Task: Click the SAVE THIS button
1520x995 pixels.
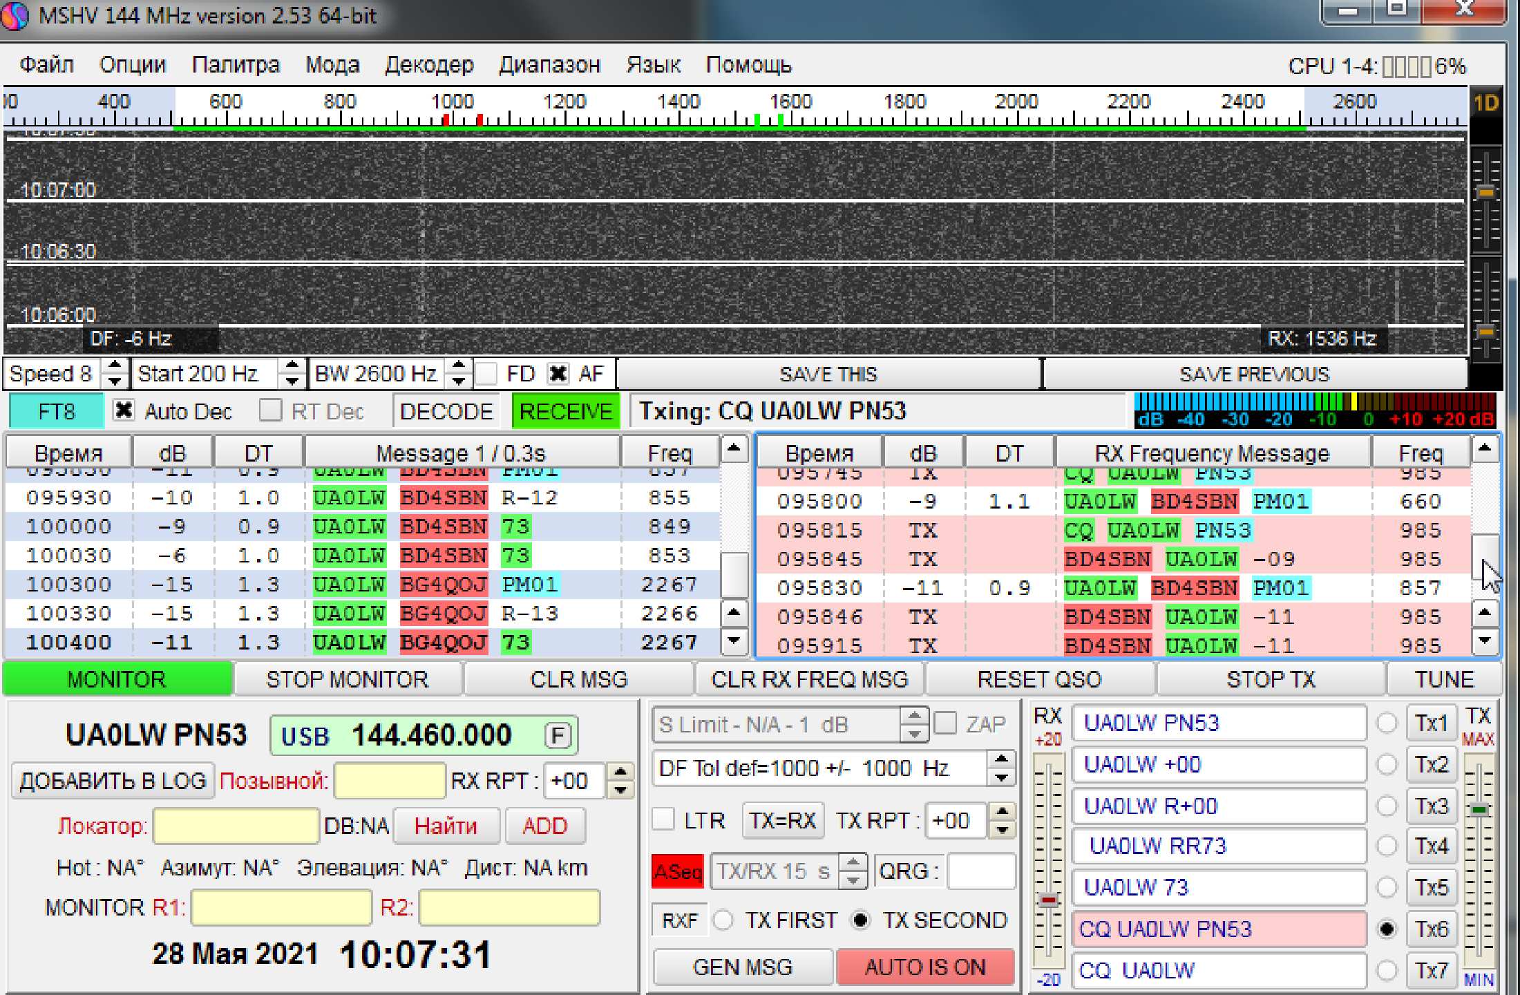Action: pos(828,374)
